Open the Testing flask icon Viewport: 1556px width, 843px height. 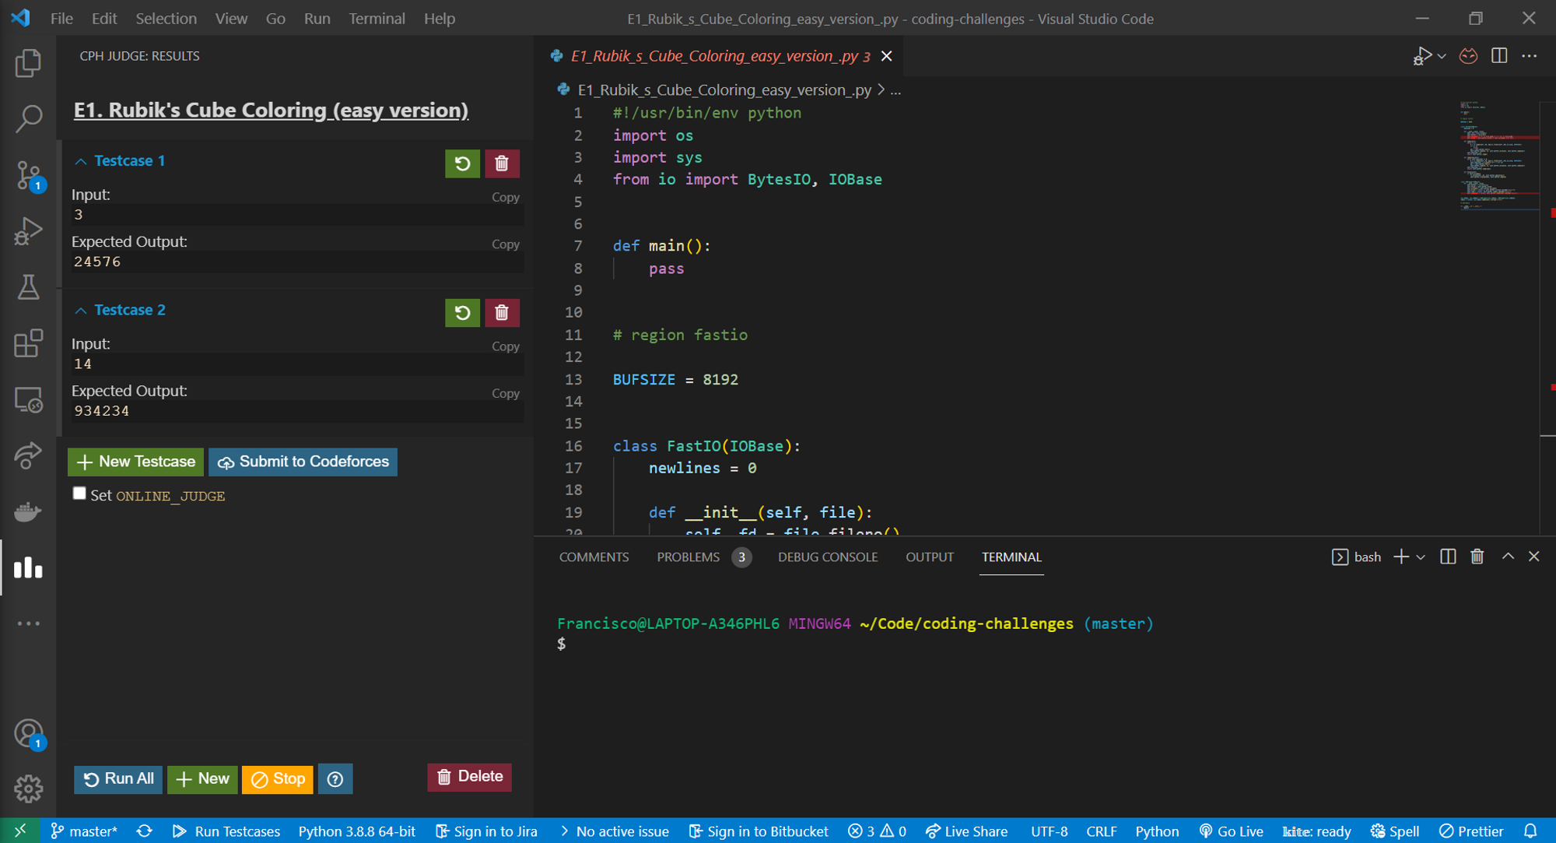click(x=28, y=287)
